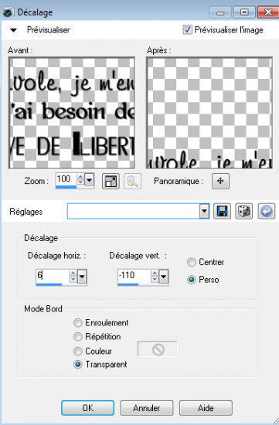279x425 pixels.
Task: Open the Décalage vert. slider dropdown
Action: 164,277
